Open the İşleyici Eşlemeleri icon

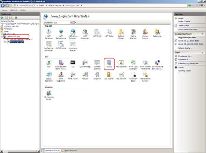(x=49, y=77)
